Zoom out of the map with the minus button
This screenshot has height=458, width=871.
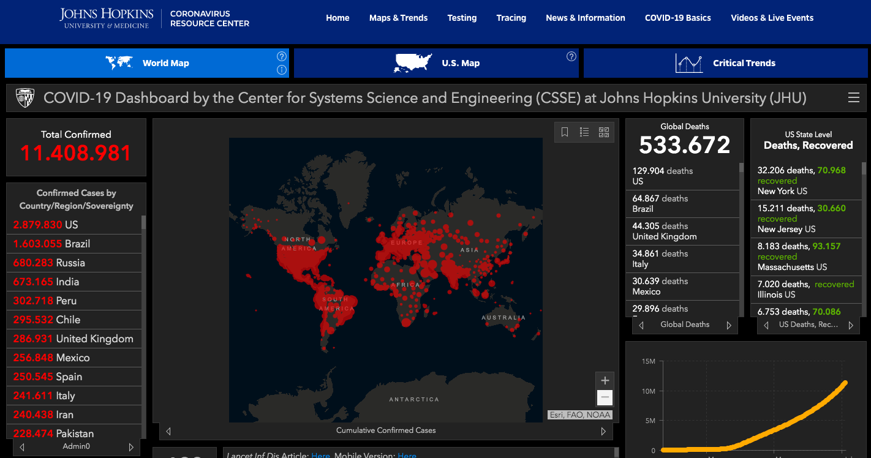tap(605, 397)
